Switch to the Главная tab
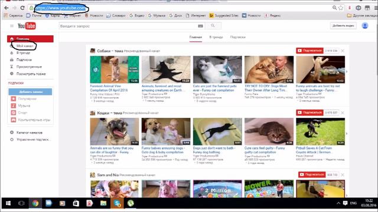This screenshot has height=212, width=378. 195,37
